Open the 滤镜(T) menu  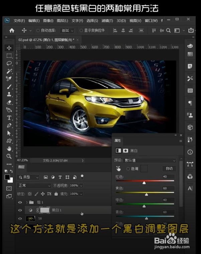[107, 21]
